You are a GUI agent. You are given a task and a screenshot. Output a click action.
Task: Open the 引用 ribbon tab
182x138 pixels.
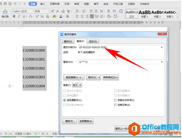tap(67, 4)
